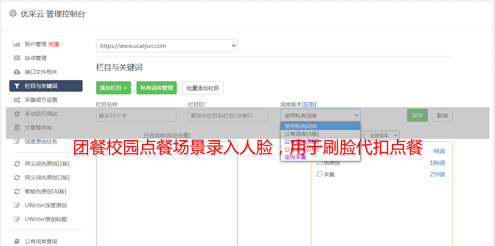
Task: Choose 使用私有词库 option in list
Action: (x=320, y=126)
